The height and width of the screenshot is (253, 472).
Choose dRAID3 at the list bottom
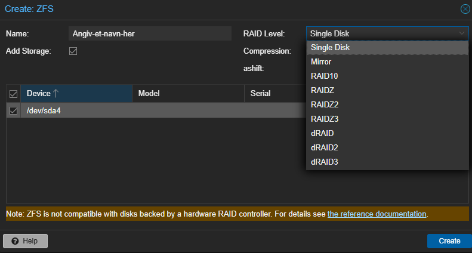[x=387, y=162]
